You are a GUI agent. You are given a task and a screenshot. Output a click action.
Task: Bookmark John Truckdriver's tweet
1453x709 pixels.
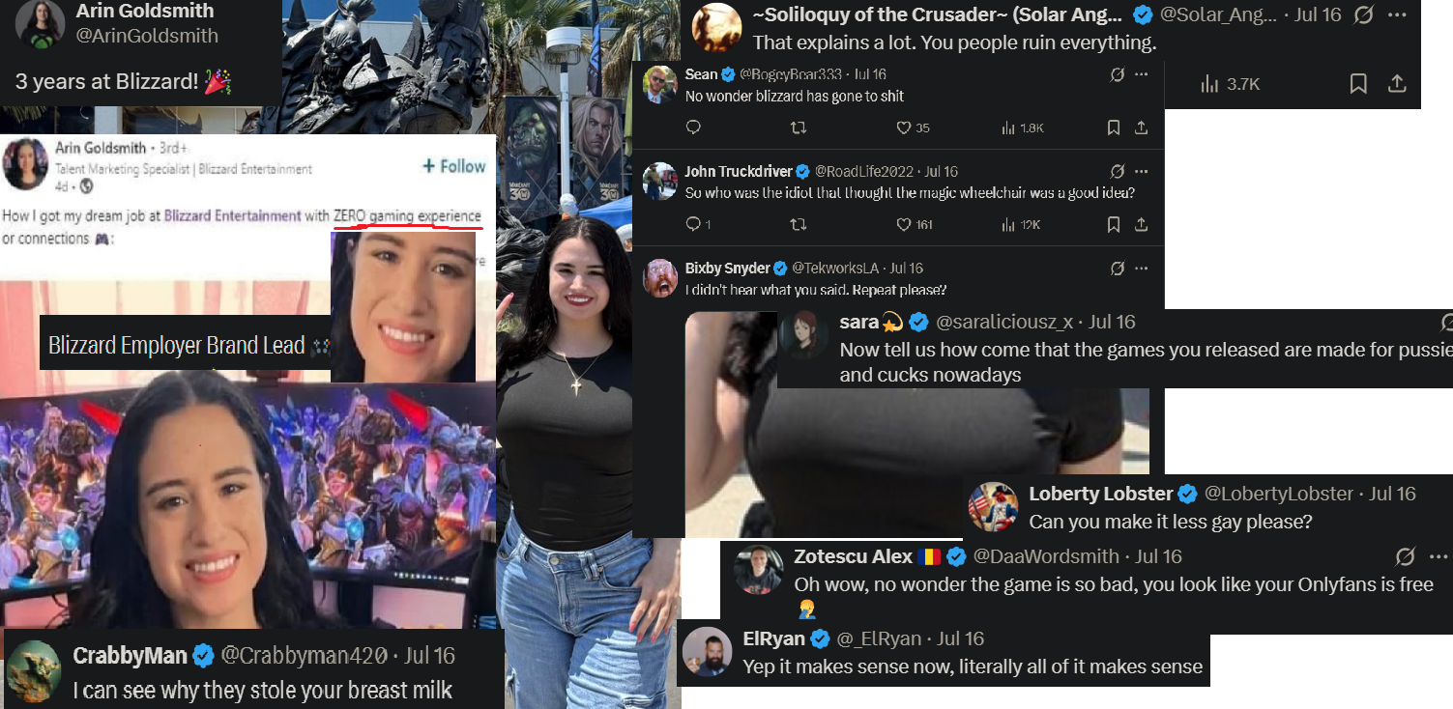pos(1114,224)
